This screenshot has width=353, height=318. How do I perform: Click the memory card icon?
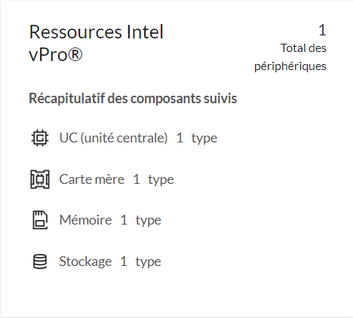tap(40, 220)
